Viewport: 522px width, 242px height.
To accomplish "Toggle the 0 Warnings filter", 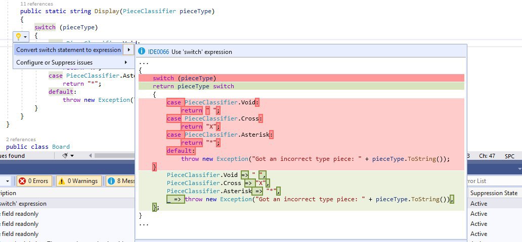I will pyautogui.click(x=79, y=181).
